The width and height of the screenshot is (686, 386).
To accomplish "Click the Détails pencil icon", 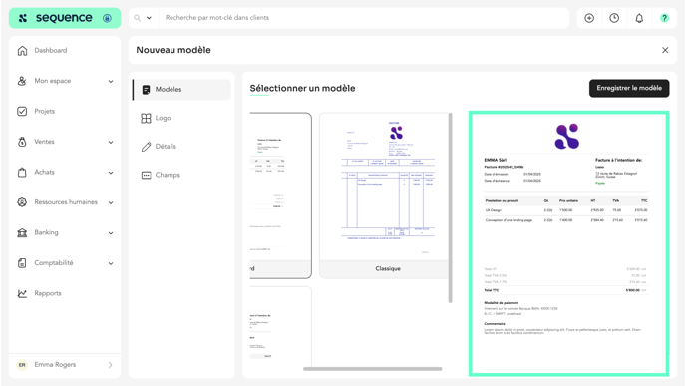I will tap(146, 147).
